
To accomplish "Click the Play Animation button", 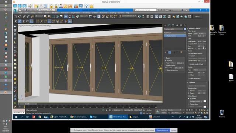I will (x=190, y=110).
